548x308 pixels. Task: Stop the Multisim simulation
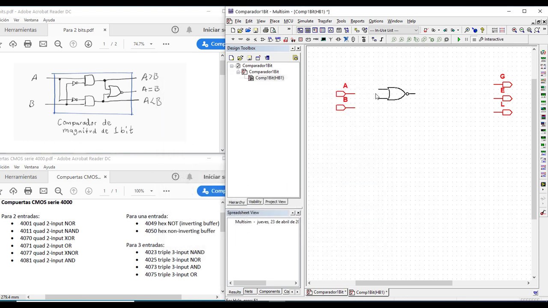coord(474,39)
